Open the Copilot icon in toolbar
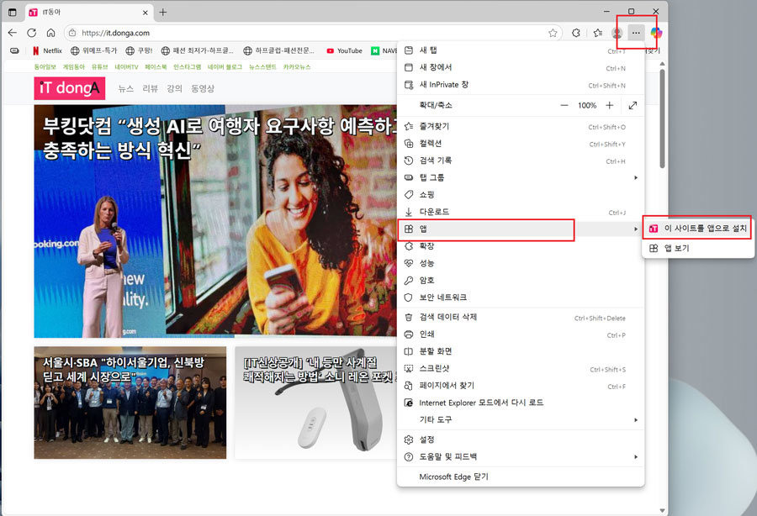 (656, 33)
